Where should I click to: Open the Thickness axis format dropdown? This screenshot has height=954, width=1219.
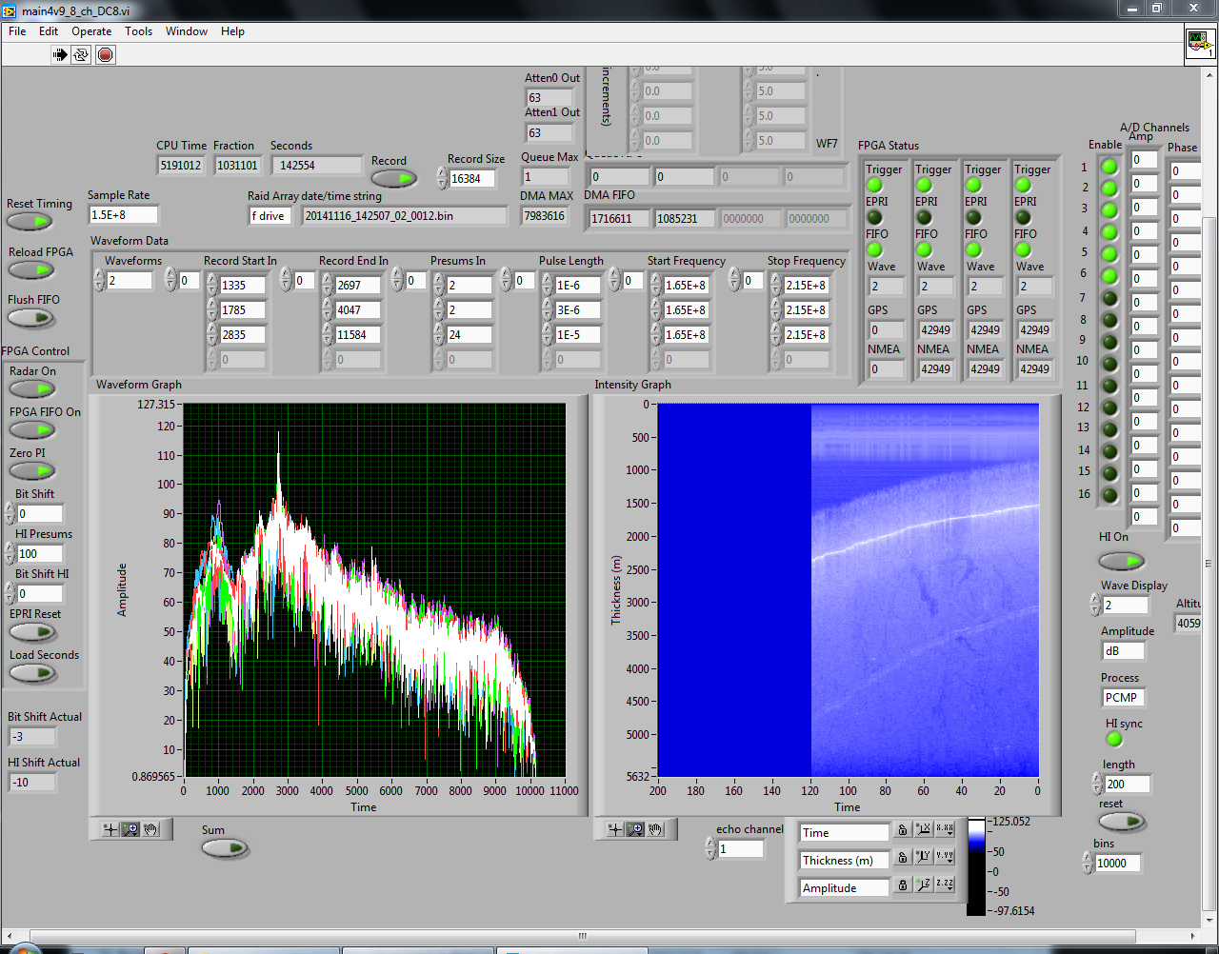[944, 857]
